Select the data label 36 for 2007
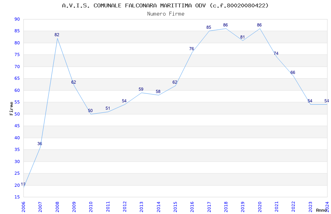This screenshot has width=331, height=214. 40,144
